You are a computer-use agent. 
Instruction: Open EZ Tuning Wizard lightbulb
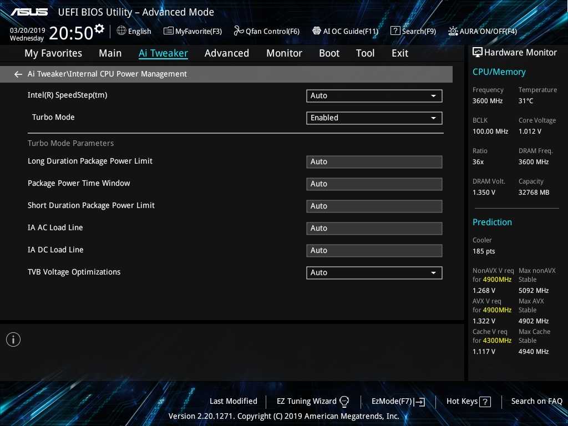click(x=344, y=402)
